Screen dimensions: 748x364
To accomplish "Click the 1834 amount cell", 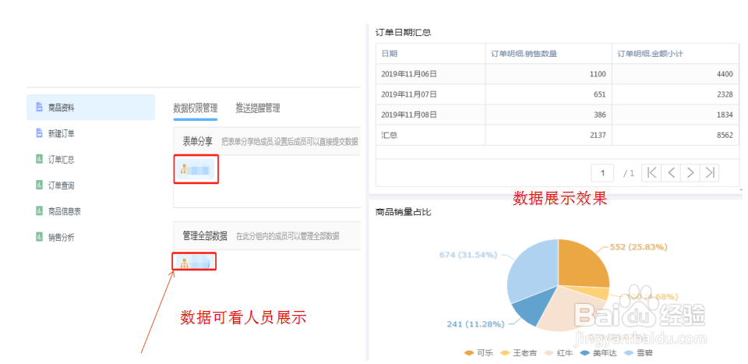I will 676,115.
